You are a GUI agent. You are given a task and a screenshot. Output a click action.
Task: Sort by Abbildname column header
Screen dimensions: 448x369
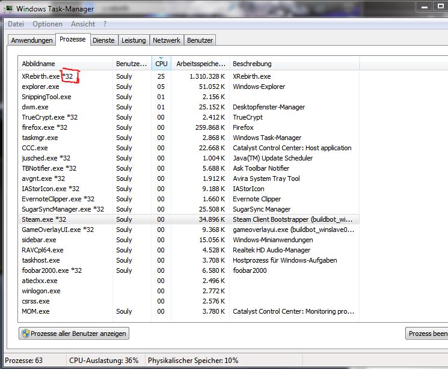tap(66, 64)
